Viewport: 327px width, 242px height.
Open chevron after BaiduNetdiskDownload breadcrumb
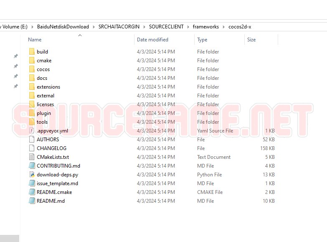tap(94, 27)
